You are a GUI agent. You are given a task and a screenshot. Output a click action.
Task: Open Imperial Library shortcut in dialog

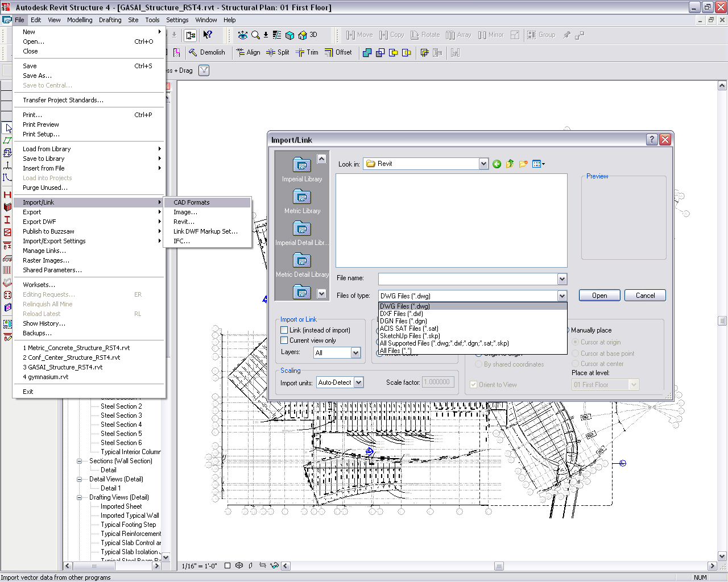click(x=302, y=169)
